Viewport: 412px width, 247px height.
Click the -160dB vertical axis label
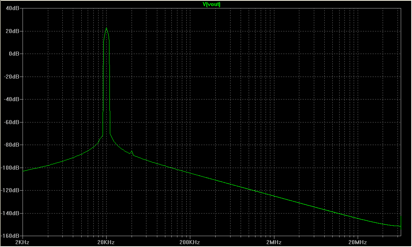tap(10, 236)
